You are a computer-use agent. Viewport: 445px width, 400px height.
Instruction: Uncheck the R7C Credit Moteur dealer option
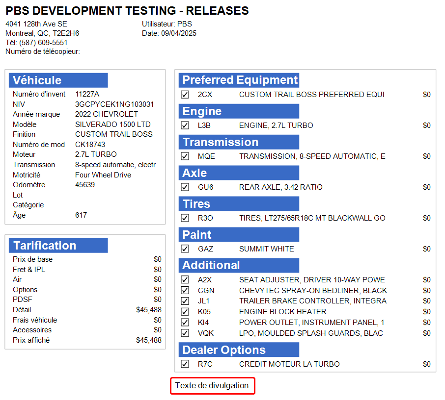point(185,364)
